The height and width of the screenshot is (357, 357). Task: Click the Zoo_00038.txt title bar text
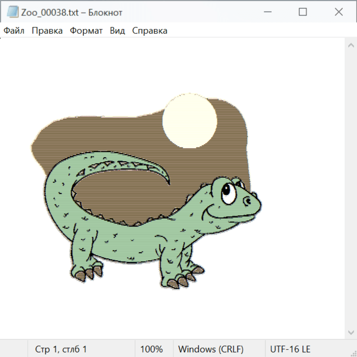[72, 12]
